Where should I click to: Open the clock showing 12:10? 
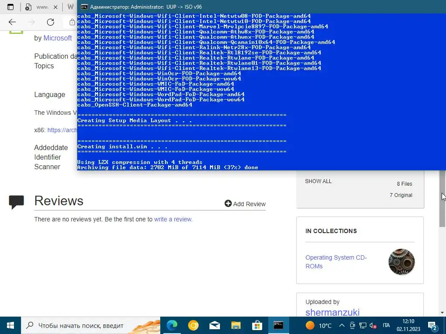point(408,325)
